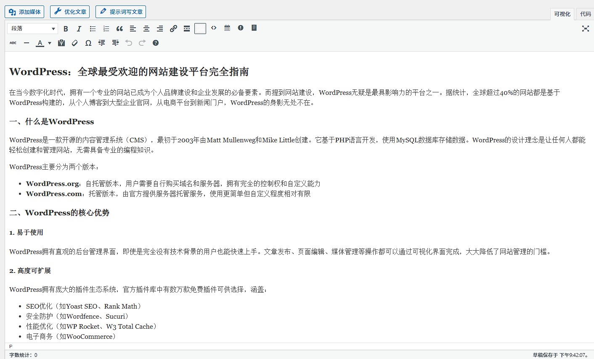This screenshot has height=359, width=594.
Task: Clear formatting with the eraser icon
Action: coord(75,43)
